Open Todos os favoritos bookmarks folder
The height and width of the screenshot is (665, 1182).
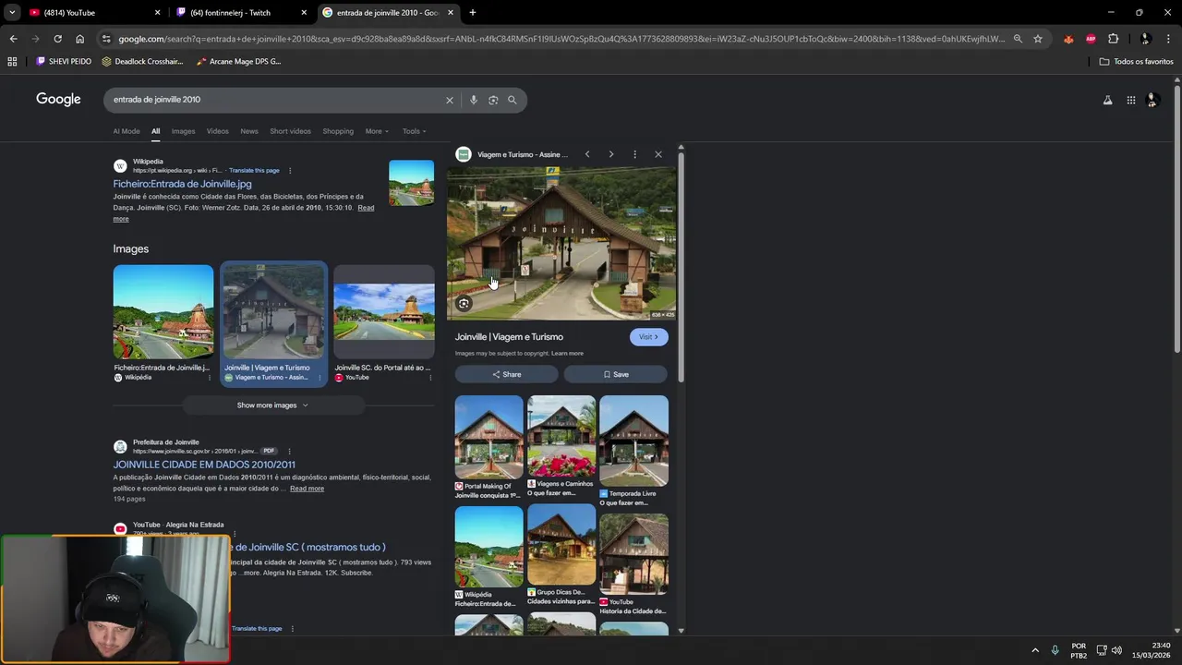pos(1137,61)
